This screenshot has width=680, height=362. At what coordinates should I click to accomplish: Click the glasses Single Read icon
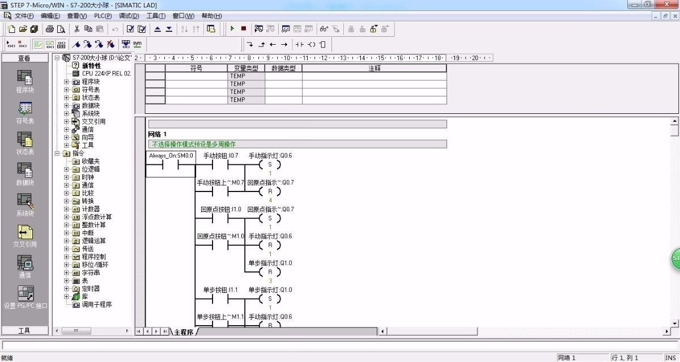(324, 29)
